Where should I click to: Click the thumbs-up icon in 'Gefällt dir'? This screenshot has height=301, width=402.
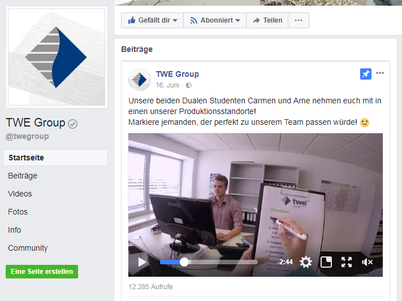[x=132, y=20]
